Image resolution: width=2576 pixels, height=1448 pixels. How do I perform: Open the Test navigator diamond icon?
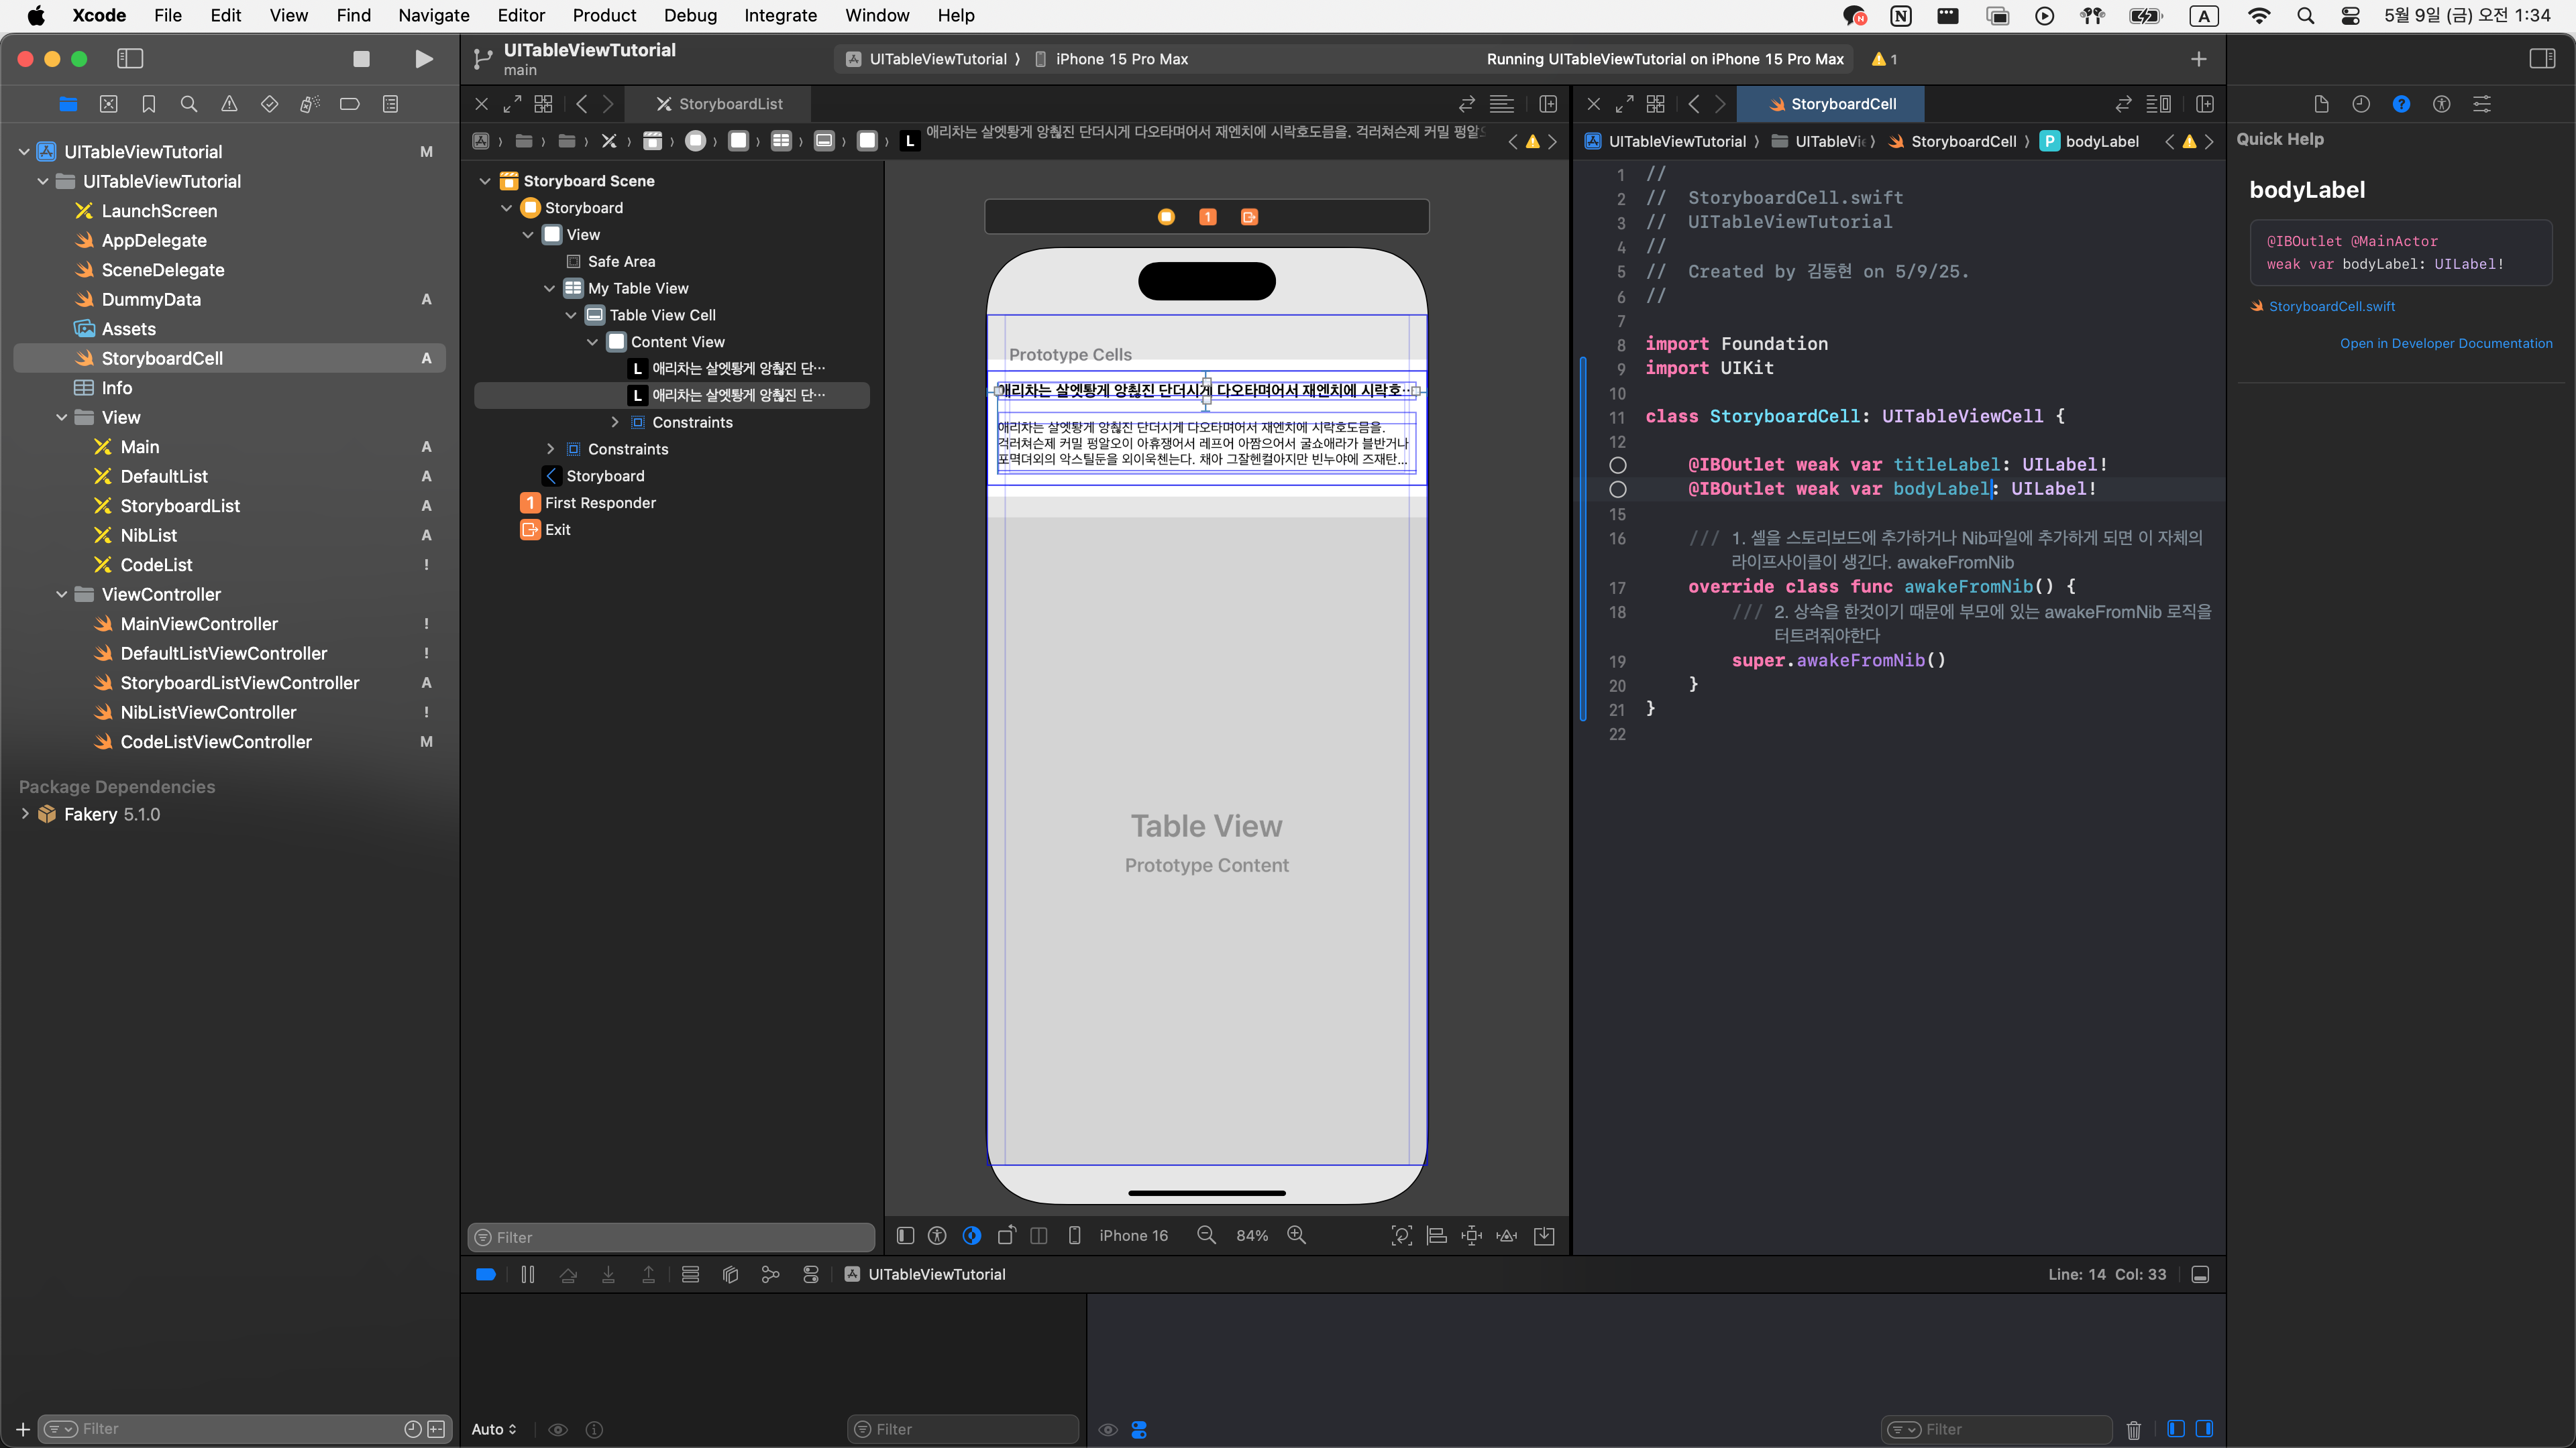click(269, 104)
